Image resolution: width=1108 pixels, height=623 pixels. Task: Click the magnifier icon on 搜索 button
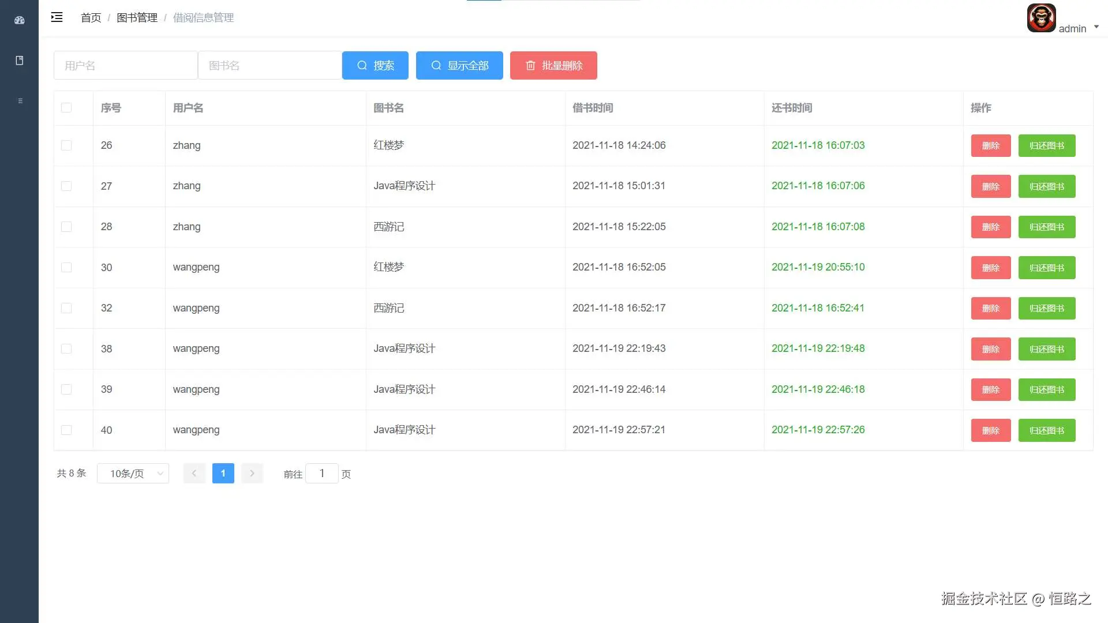pos(362,66)
